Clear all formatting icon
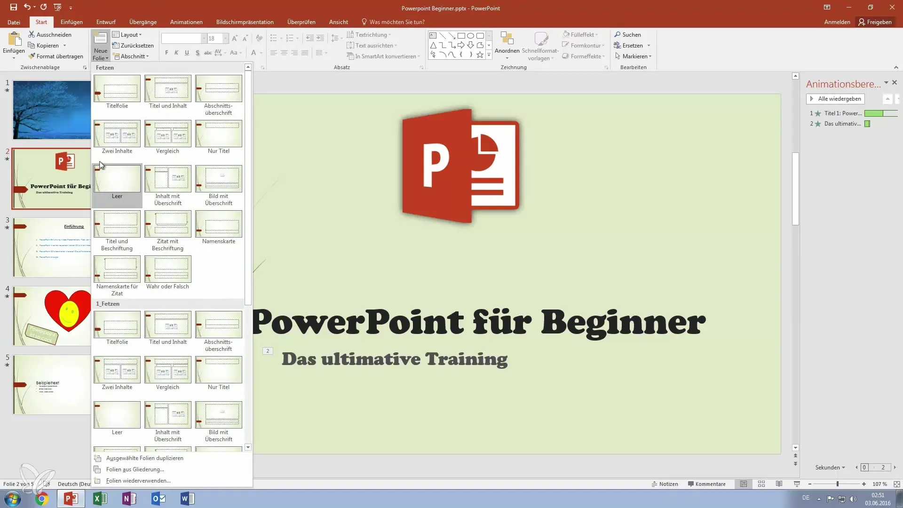Image resolution: width=903 pixels, height=508 pixels. (x=259, y=39)
